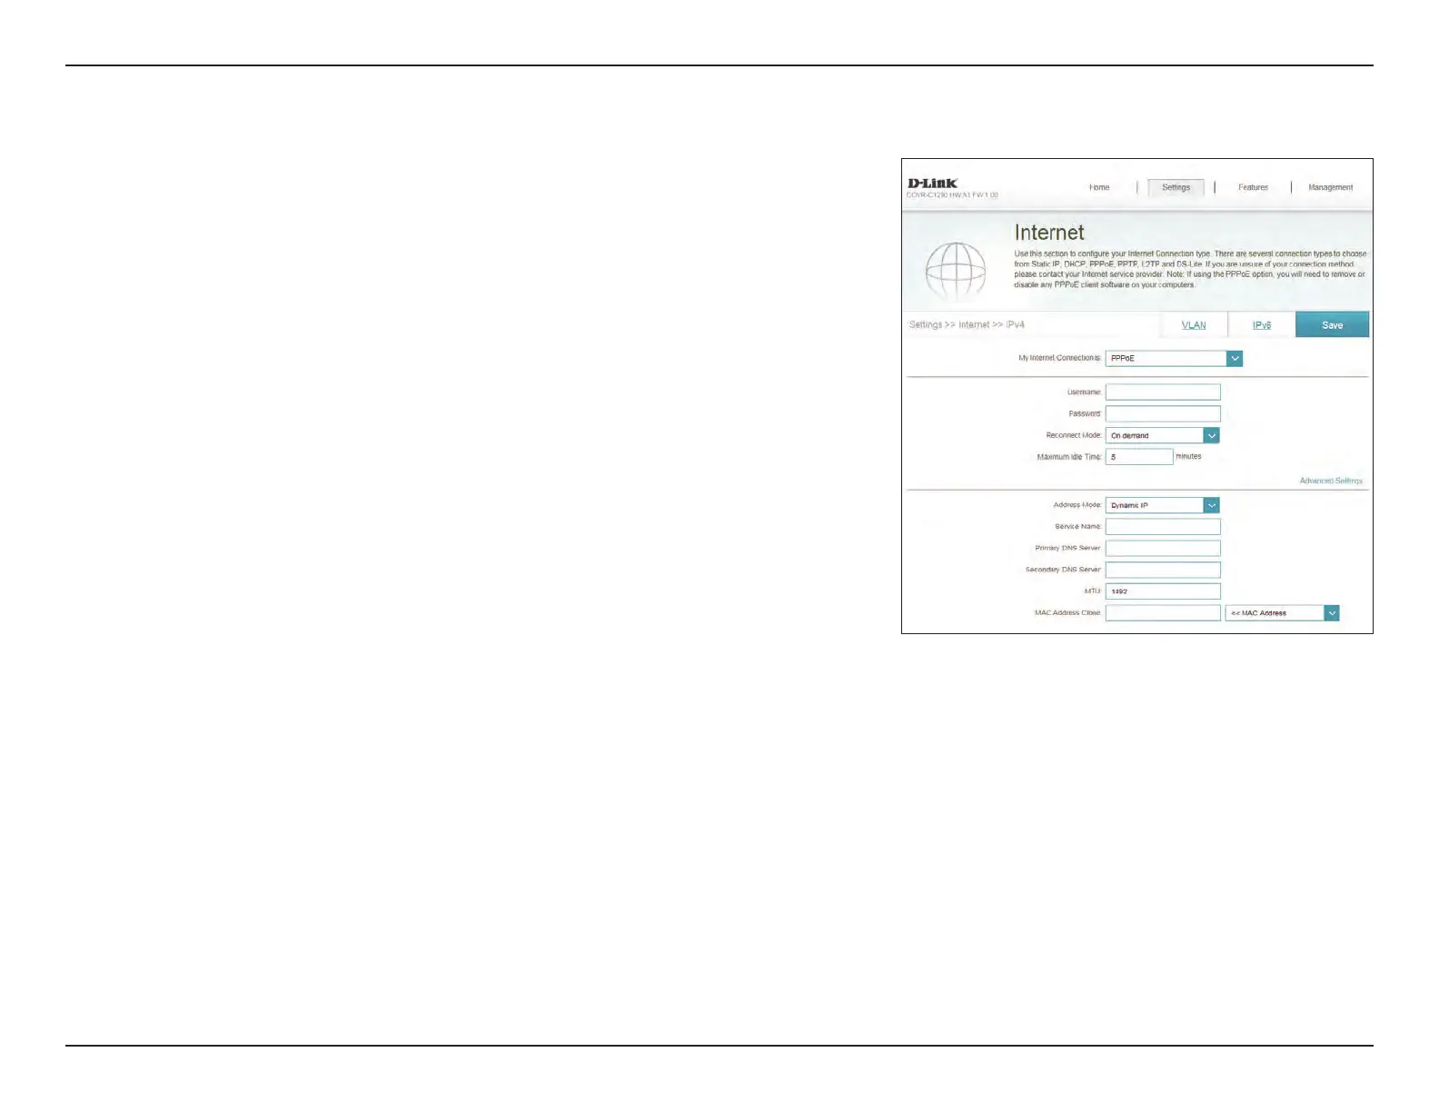Click the Internet page heading

coord(1049,233)
